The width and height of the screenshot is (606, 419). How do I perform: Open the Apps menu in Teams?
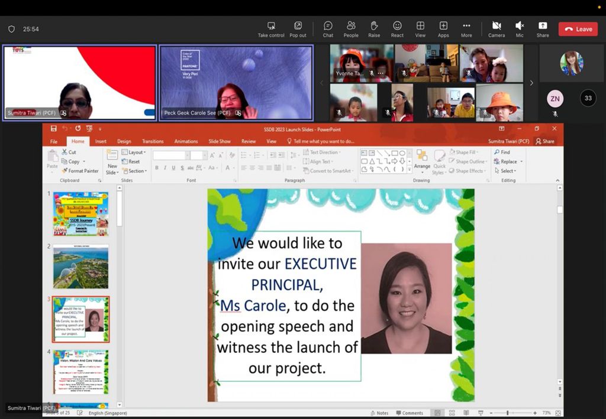[x=443, y=30]
